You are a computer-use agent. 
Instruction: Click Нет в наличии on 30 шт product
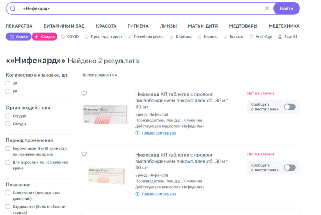pos(260,154)
